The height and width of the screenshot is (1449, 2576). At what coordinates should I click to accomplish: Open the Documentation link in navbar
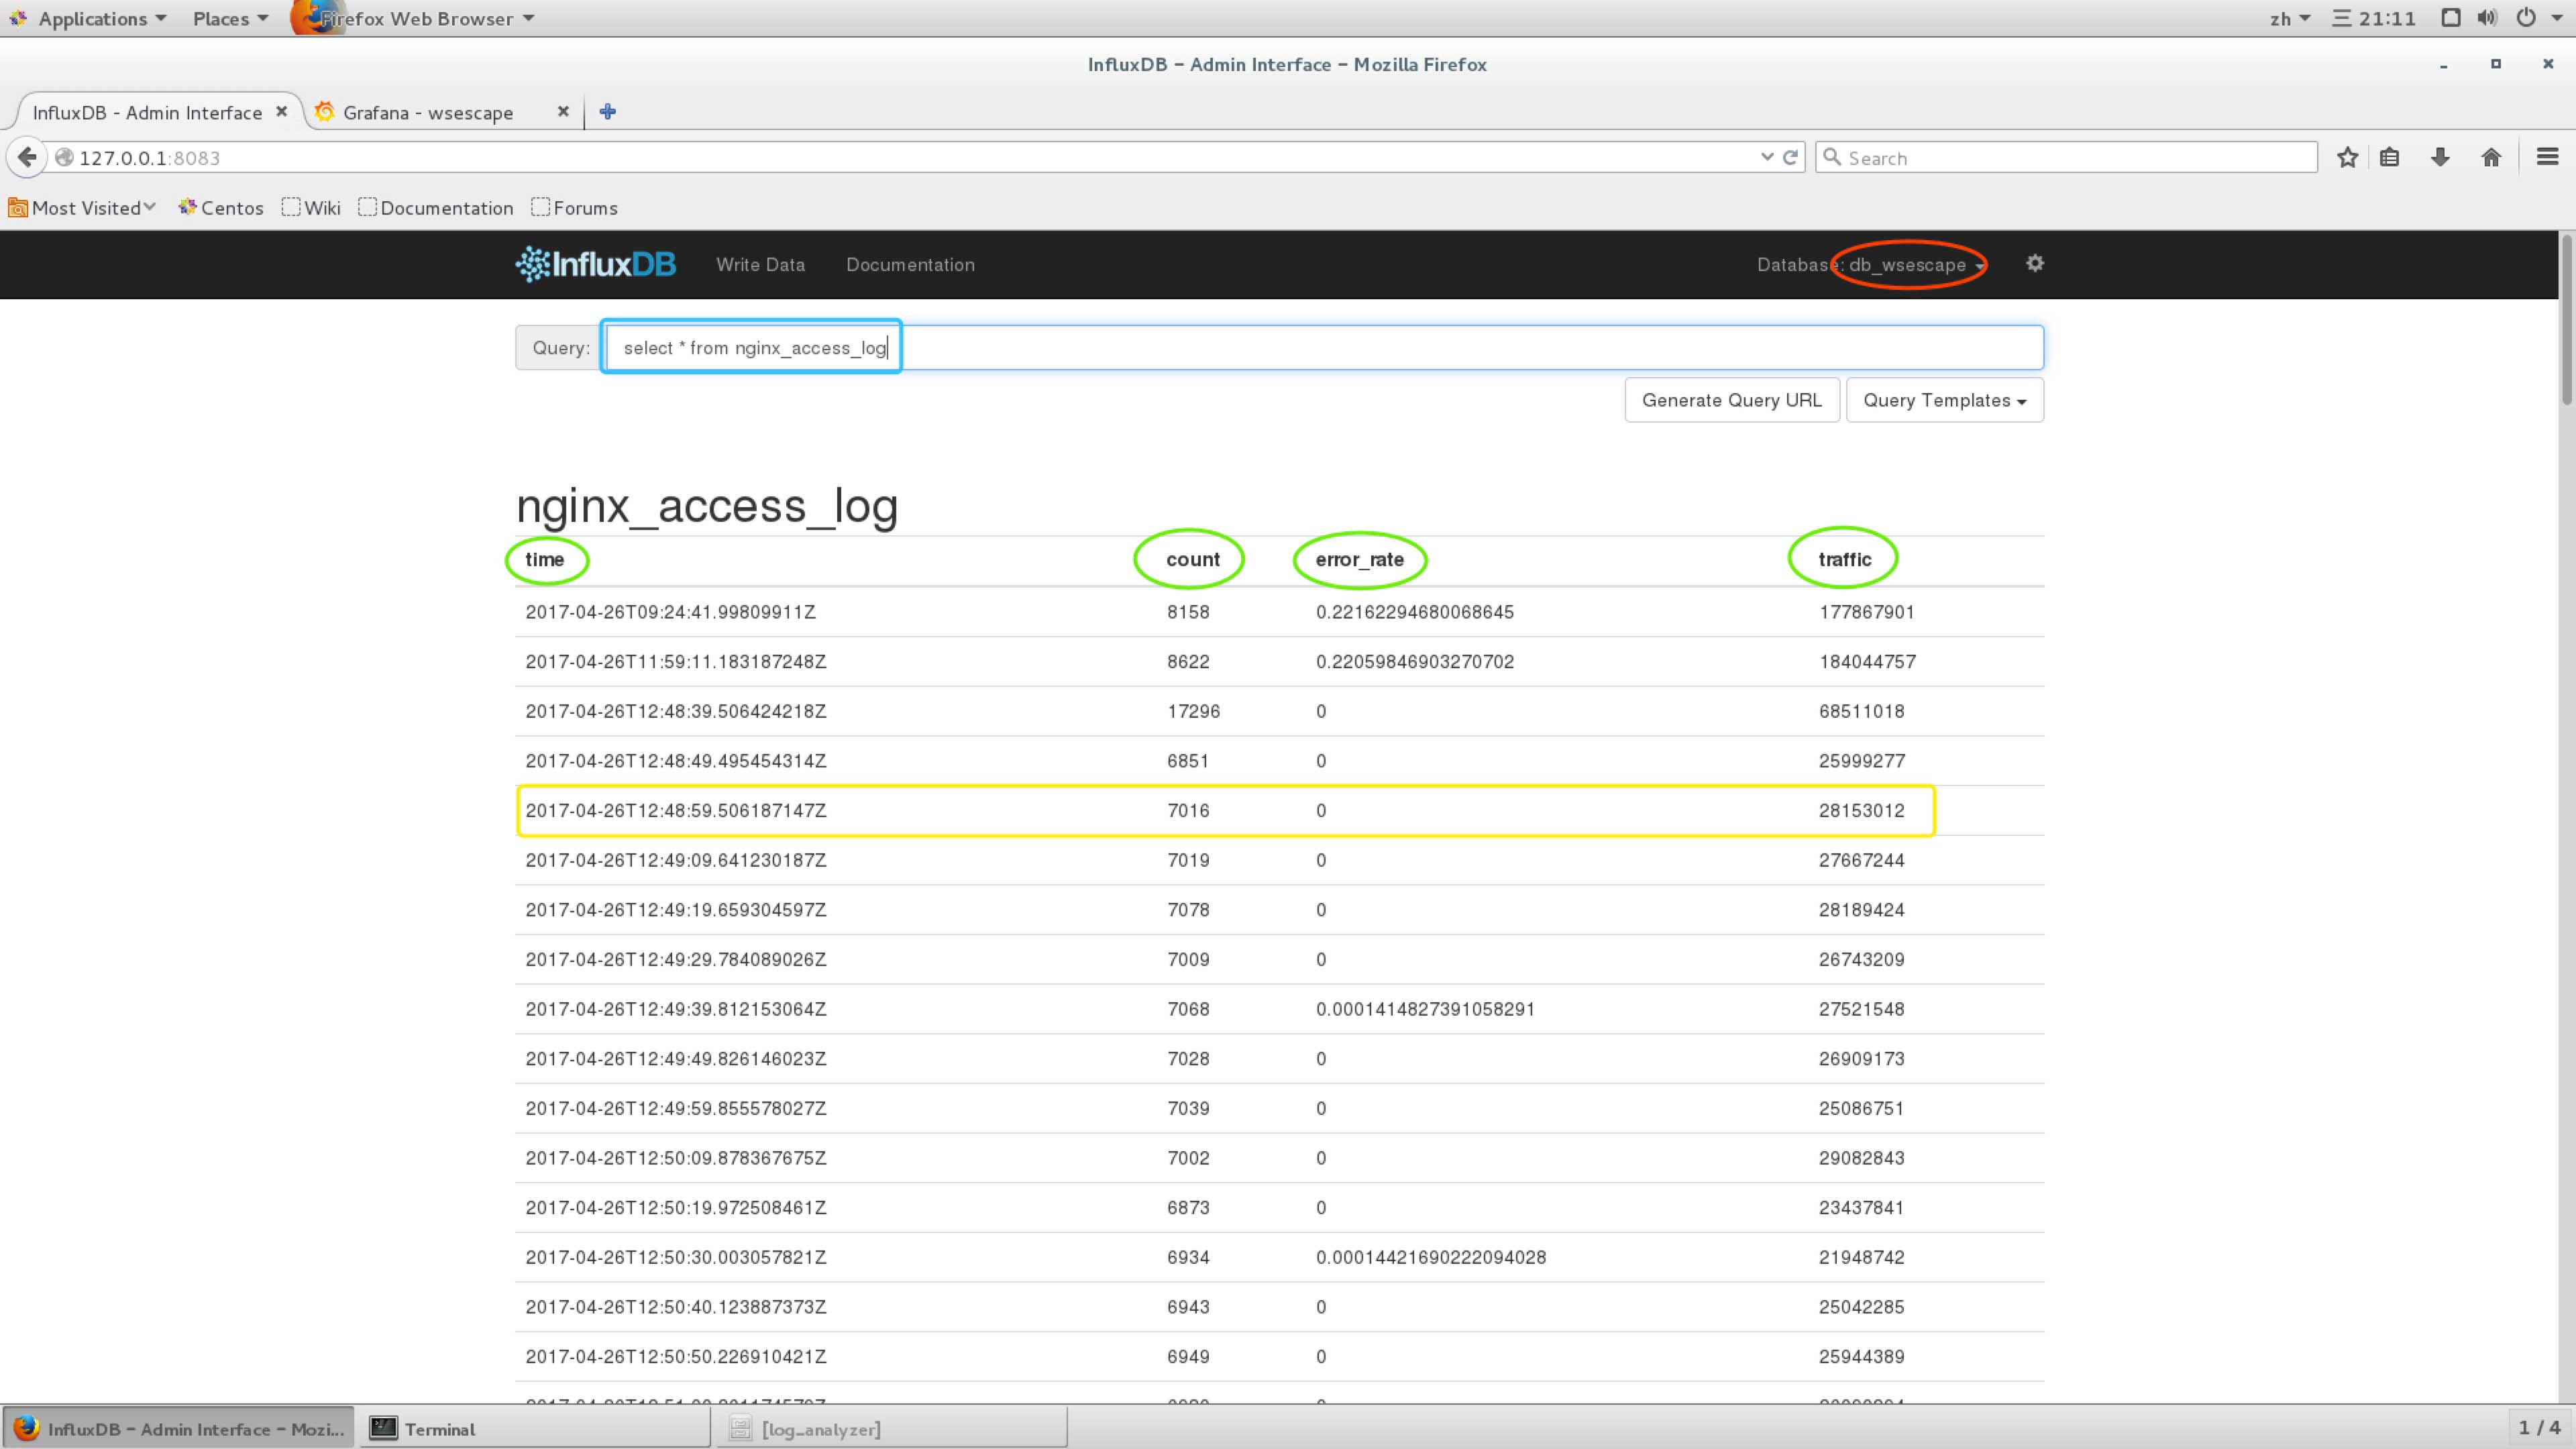pos(910,264)
